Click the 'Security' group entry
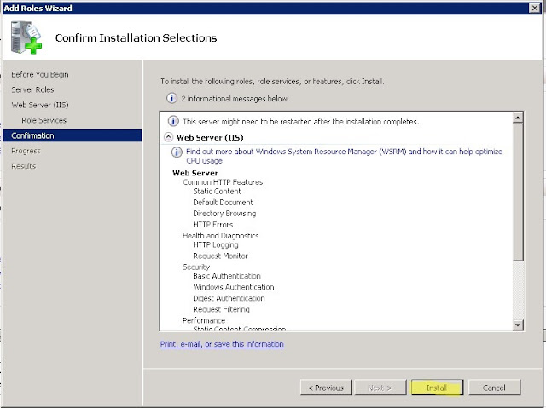Screen dimensions: 546x408 [x=196, y=267]
